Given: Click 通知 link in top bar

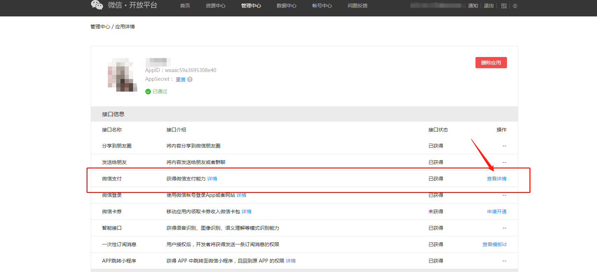Looking at the screenshot, I should (x=473, y=6).
